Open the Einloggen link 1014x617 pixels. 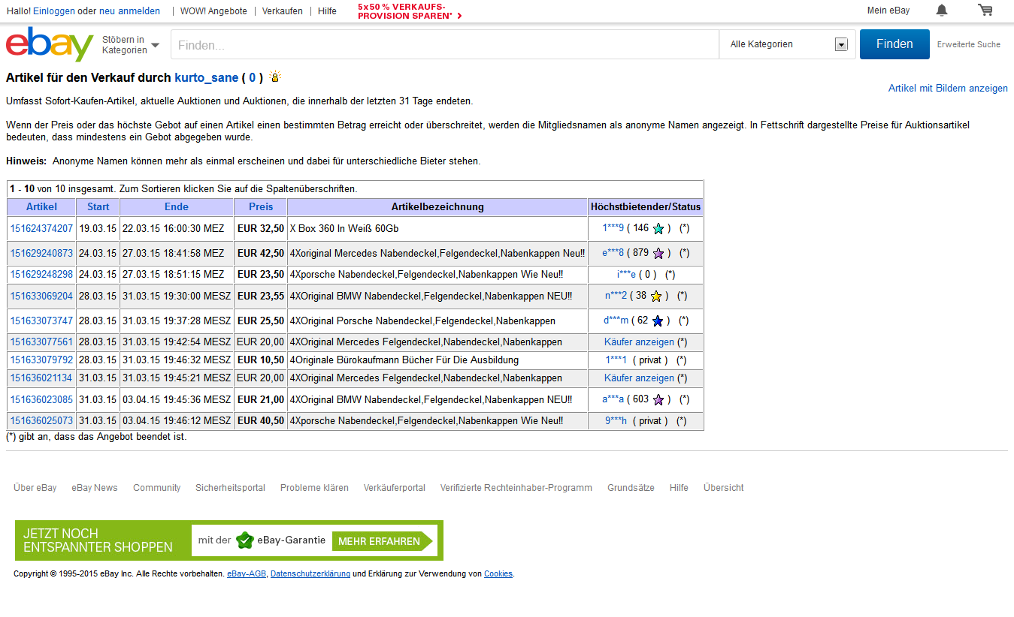(x=54, y=11)
